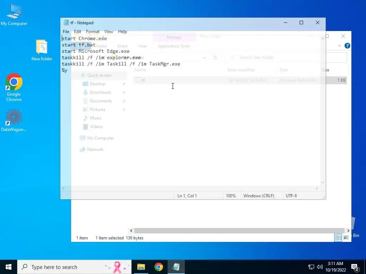366x274 pixels.
Task: Click Explorer scrollbar left arrow
Action: coord(131,230)
